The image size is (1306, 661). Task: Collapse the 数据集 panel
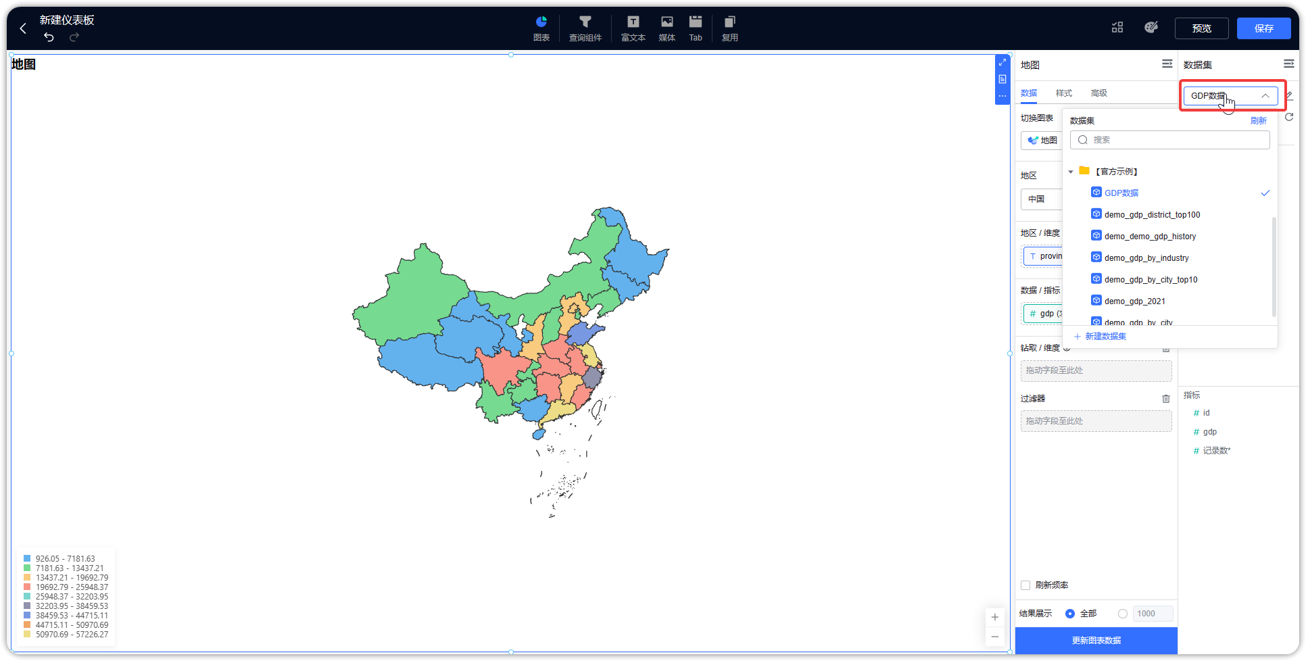tap(1288, 64)
